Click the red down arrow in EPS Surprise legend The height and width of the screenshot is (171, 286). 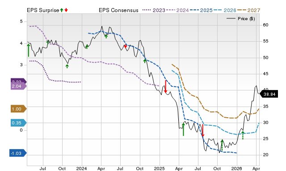(66, 10)
